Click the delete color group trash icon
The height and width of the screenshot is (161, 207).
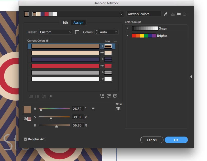coord(185,14)
